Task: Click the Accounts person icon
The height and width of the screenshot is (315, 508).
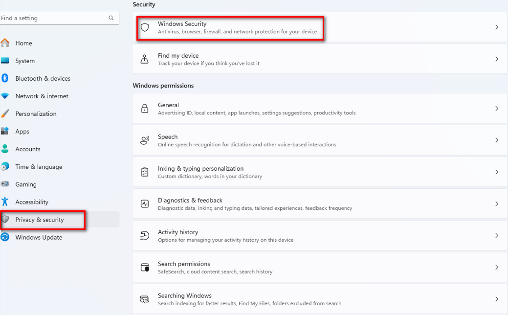Action: [5, 149]
